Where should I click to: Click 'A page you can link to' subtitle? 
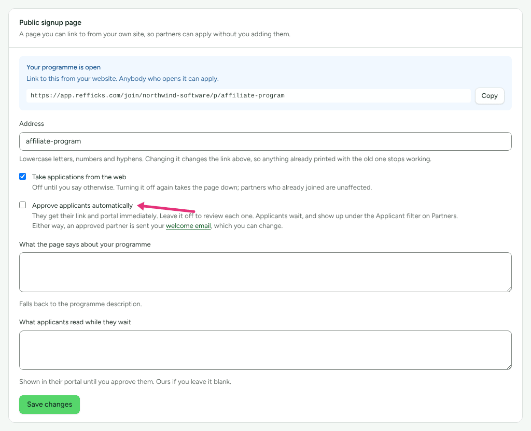click(x=155, y=34)
